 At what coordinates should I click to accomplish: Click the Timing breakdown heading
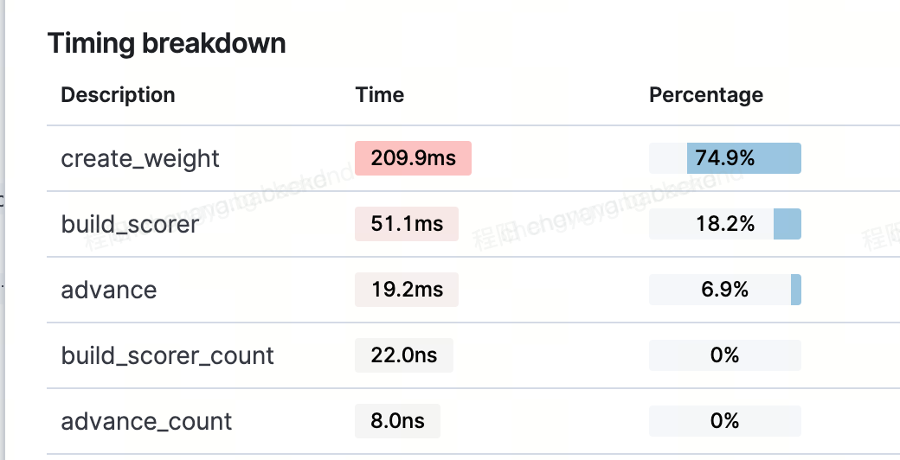[166, 43]
